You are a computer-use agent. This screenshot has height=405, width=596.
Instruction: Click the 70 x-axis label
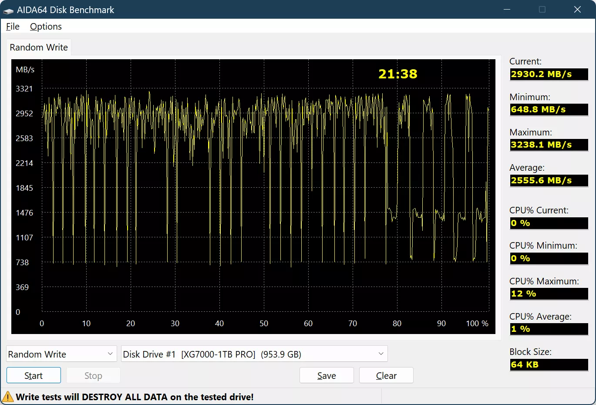click(353, 324)
